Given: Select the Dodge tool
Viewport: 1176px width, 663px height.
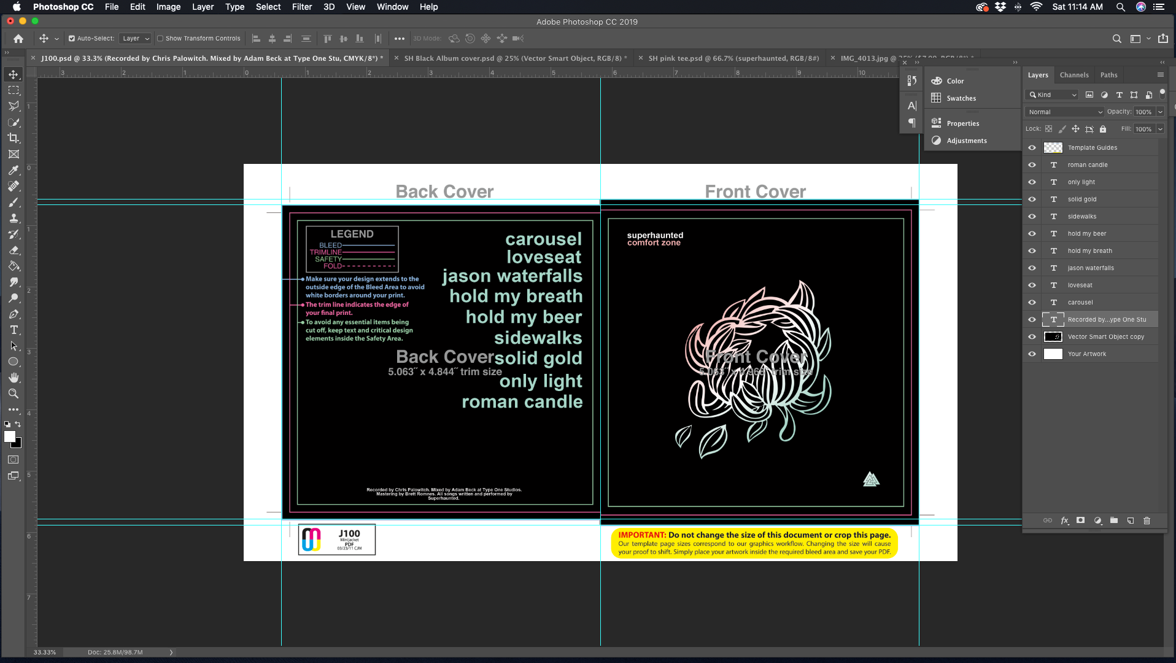Looking at the screenshot, I should click(14, 298).
